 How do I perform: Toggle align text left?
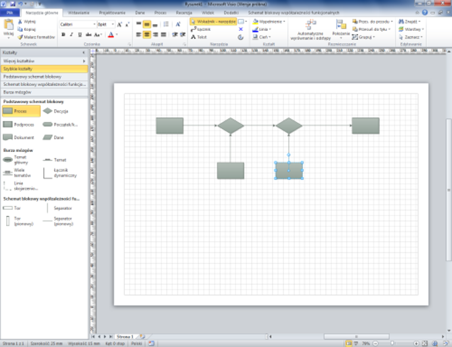139,35
